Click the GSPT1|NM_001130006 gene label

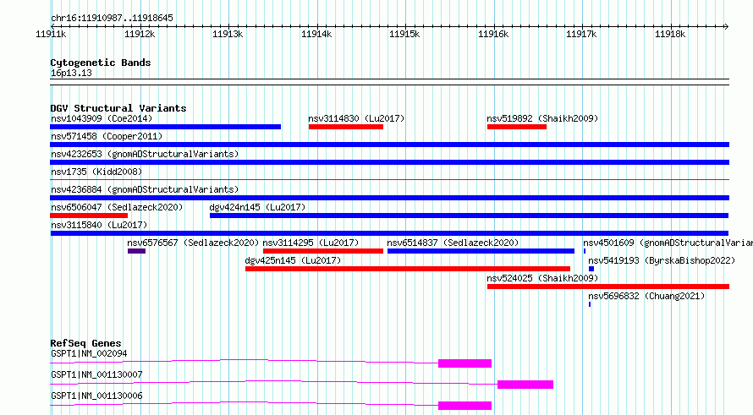[96, 396]
